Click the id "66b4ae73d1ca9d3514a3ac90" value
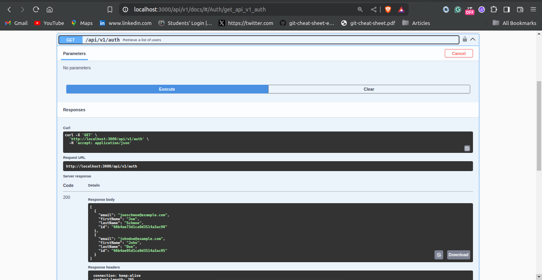 click(139, 227)
